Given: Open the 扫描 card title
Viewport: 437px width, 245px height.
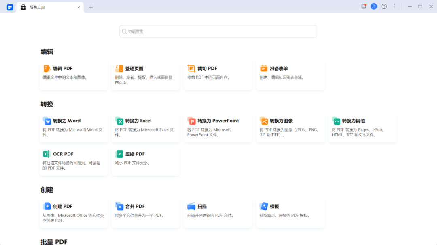Looking at the screenshot, I should 202,206.
